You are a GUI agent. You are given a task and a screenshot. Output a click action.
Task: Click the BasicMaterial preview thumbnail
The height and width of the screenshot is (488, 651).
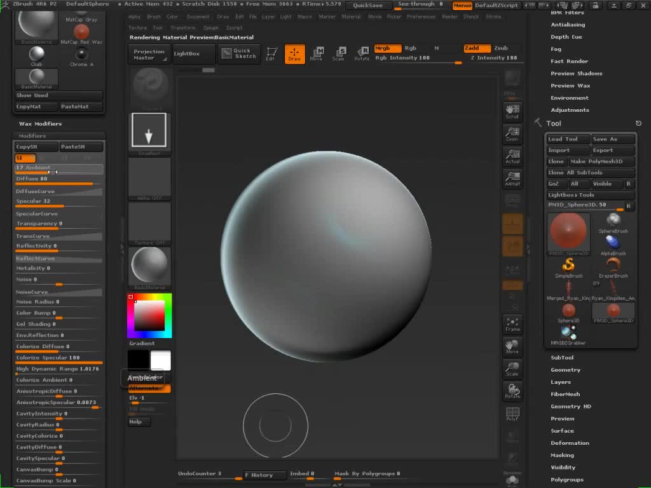pos(149,268)
